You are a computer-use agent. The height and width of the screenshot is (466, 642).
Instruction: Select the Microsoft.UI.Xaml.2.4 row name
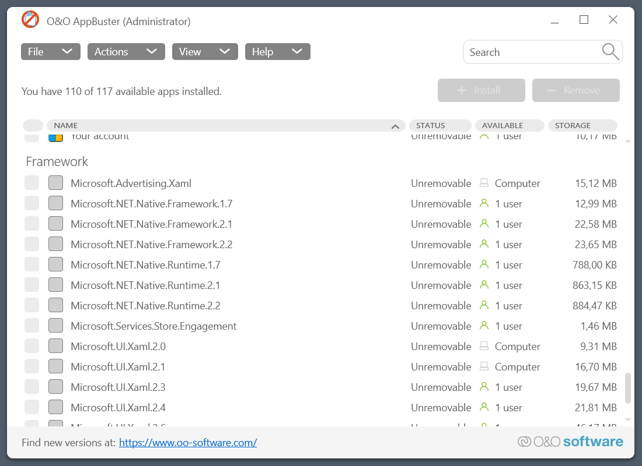[x=118, y=408]
